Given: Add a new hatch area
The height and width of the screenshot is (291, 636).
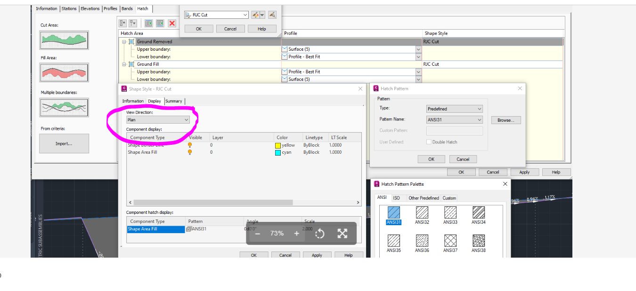Looking at the screenshot, I should pos(148,23).
